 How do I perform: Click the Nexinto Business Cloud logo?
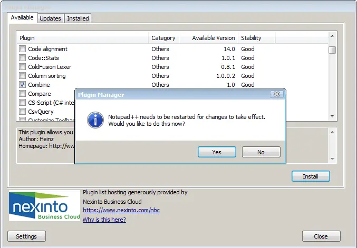coord(44,205)
